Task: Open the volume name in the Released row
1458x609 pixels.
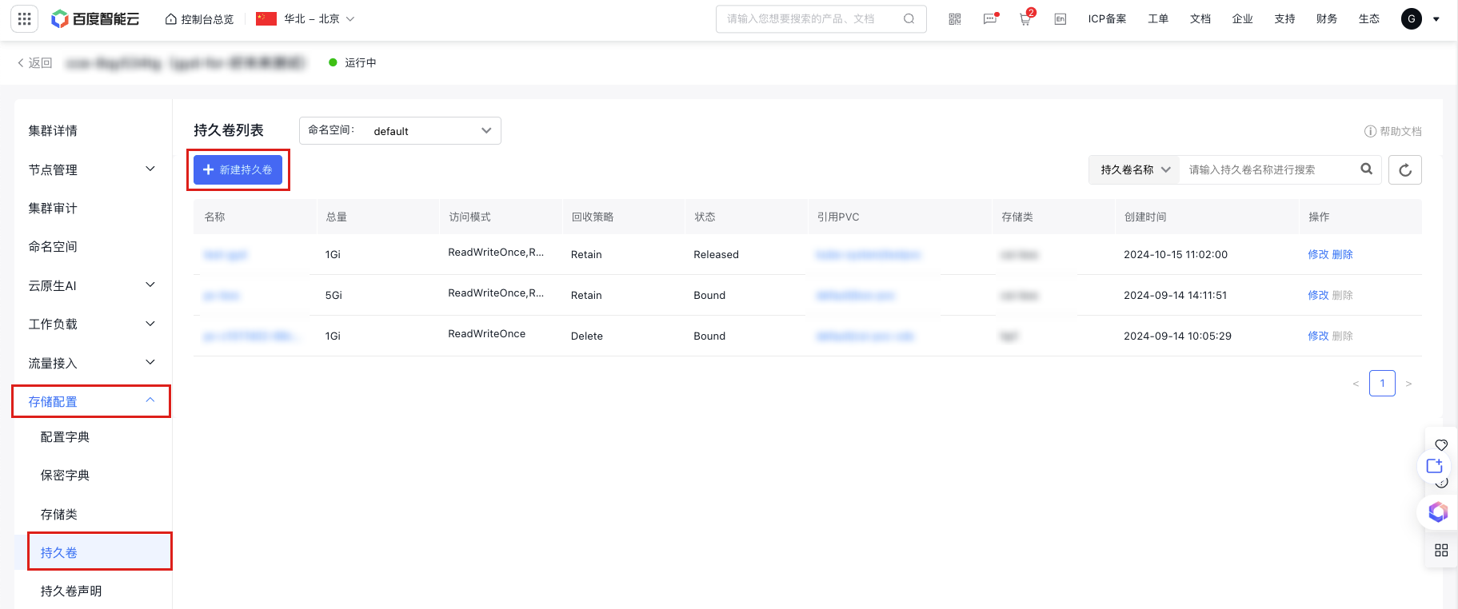Action: point(226,255)
